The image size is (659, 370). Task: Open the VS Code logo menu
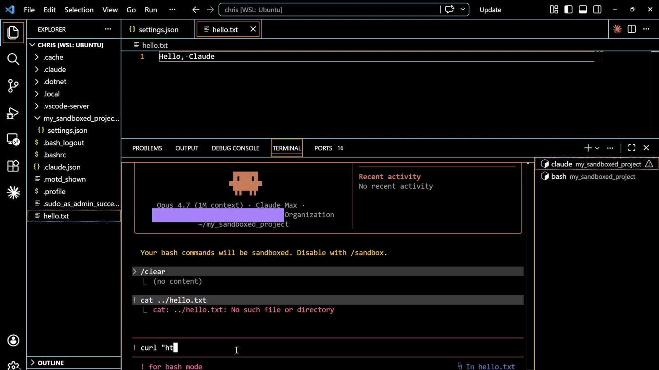click(10, 9)
